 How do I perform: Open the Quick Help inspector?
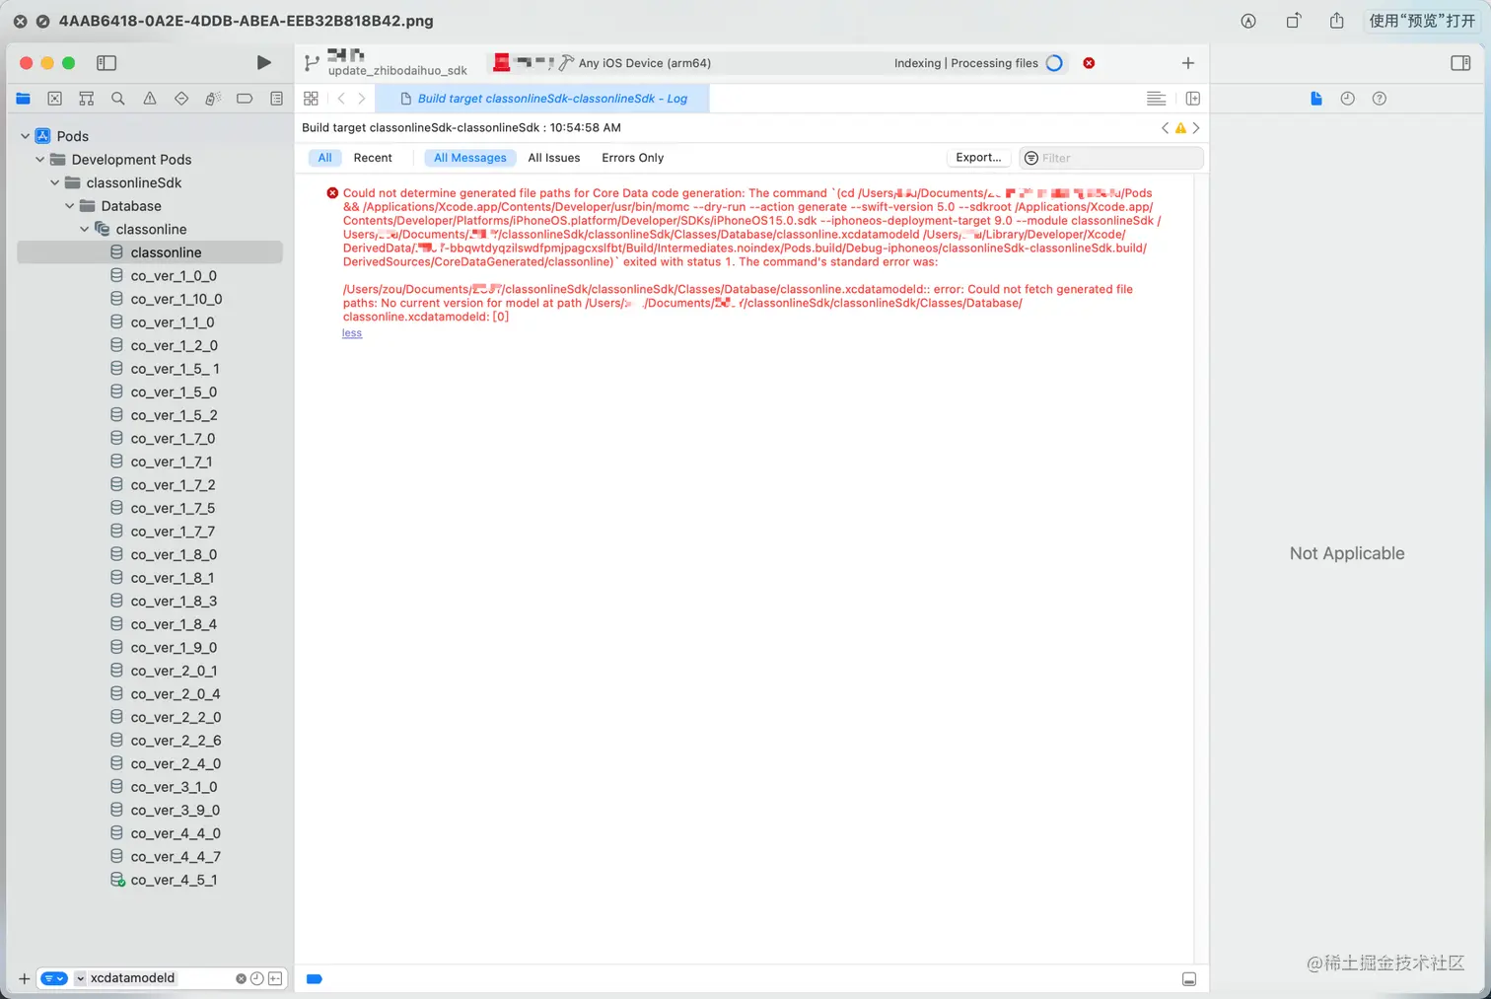coord(1379,99)
